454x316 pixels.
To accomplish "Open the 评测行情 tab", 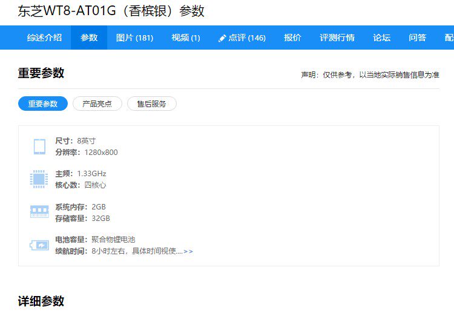I will tap(337, 38).
